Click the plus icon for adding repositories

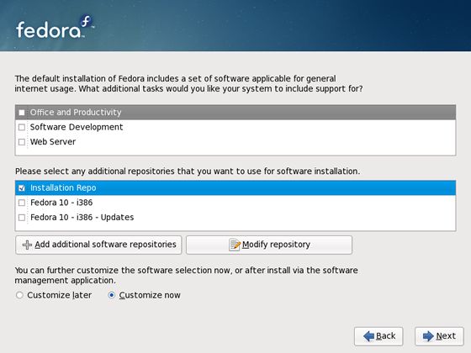pos(27,245)
